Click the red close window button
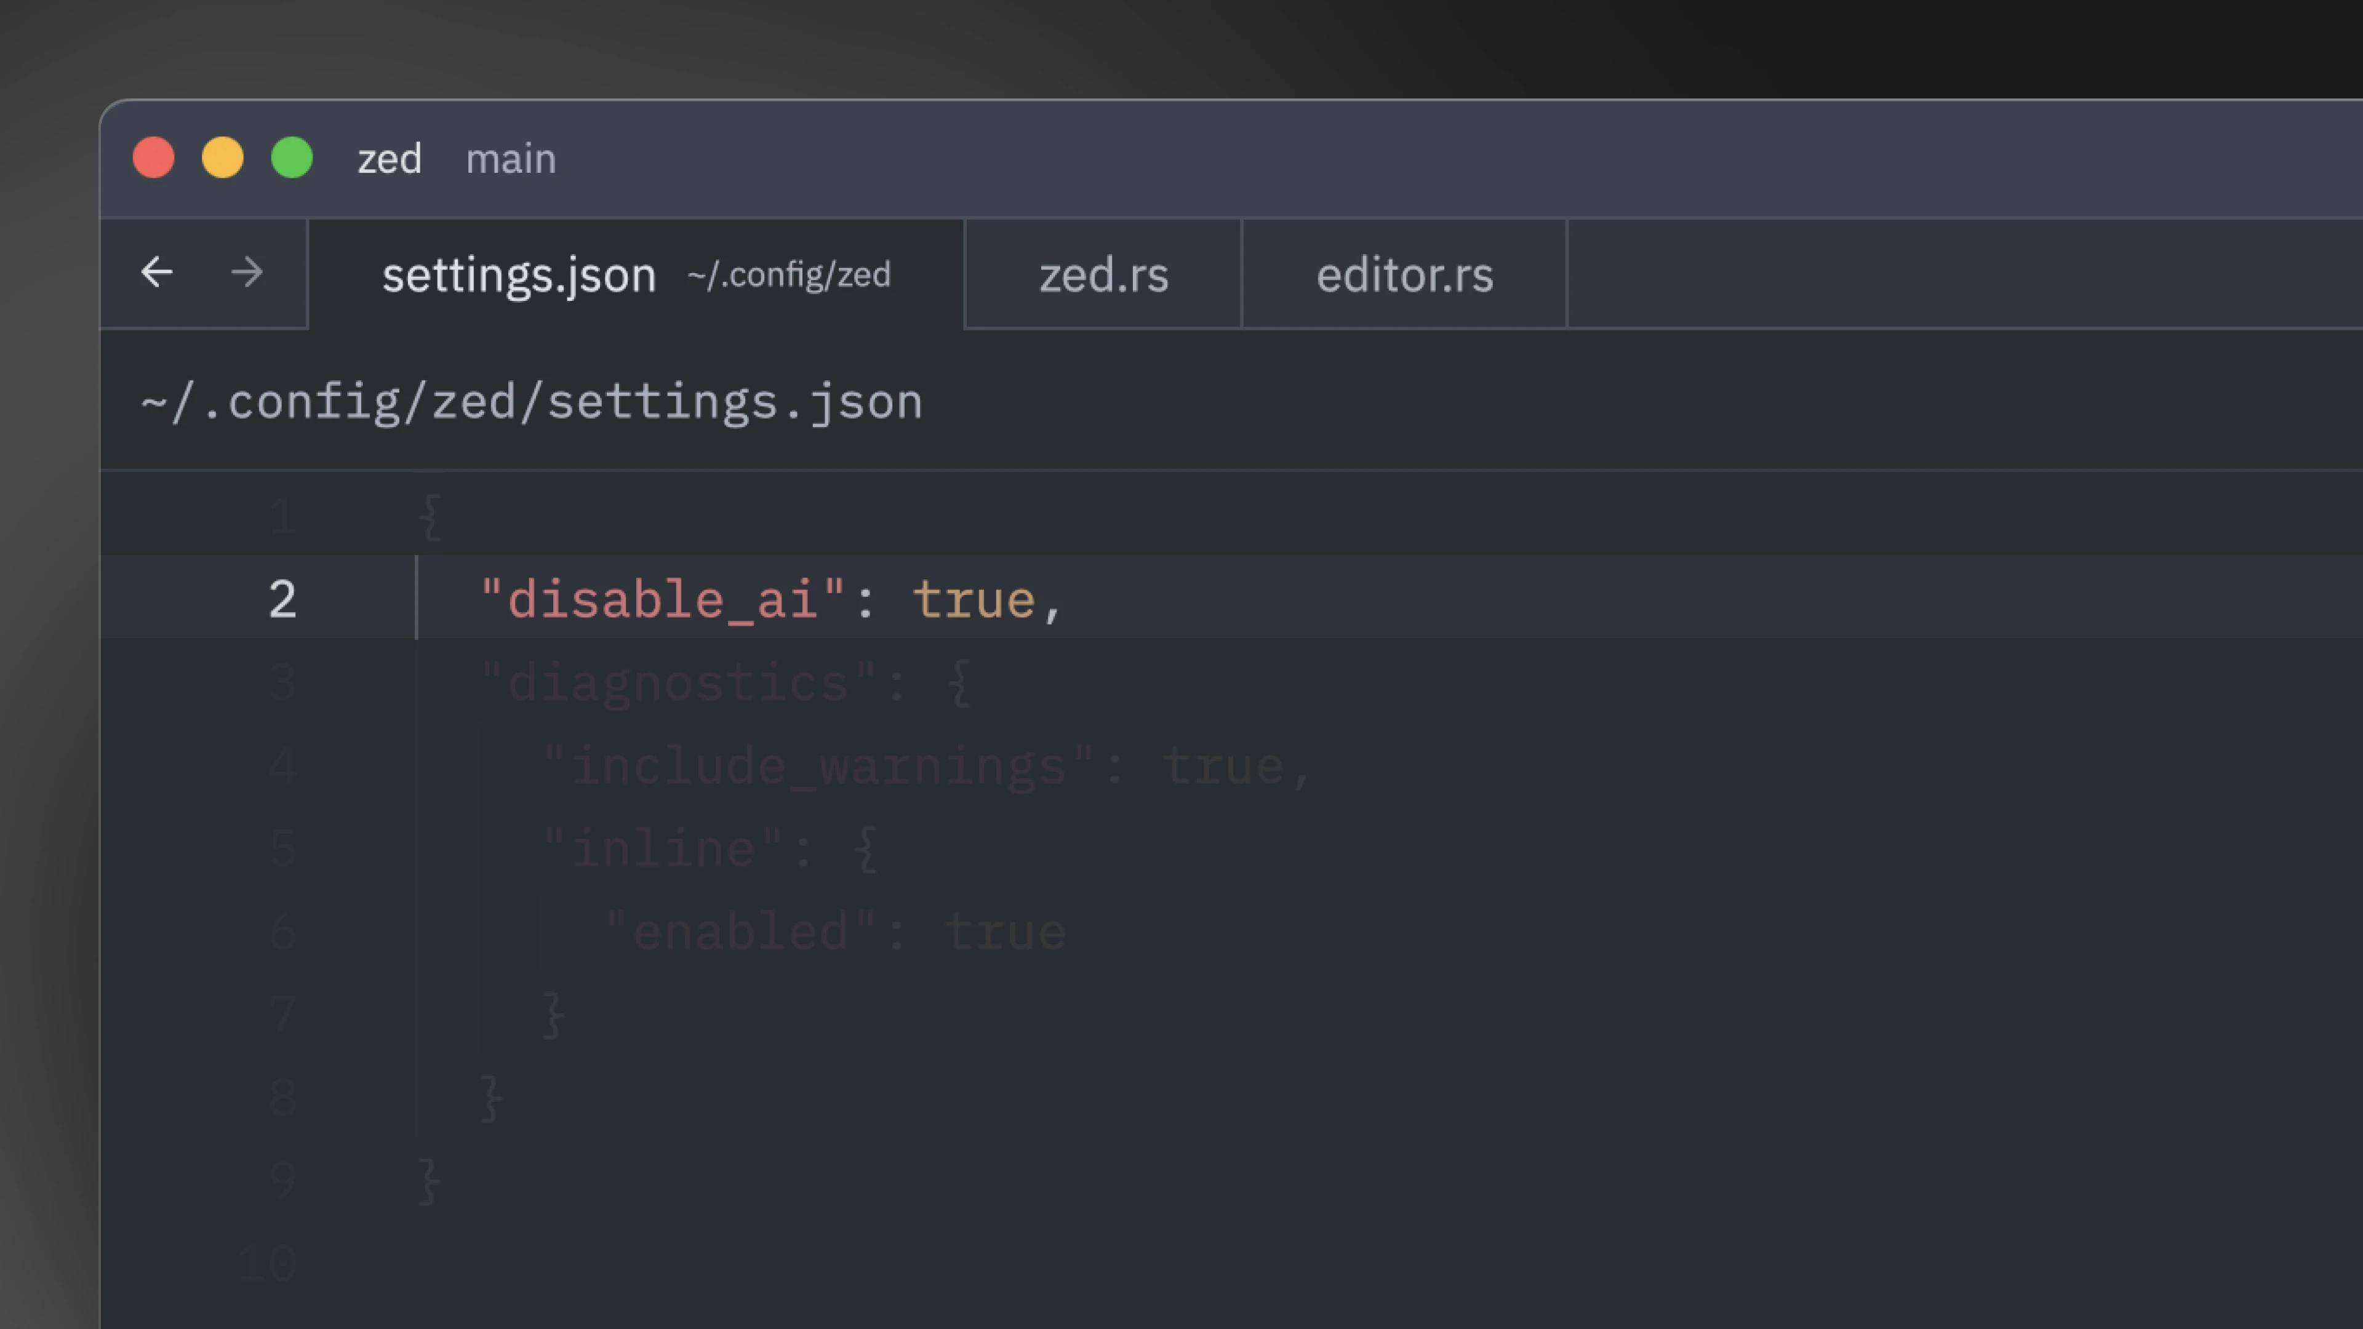 click(x=153, y=158)
